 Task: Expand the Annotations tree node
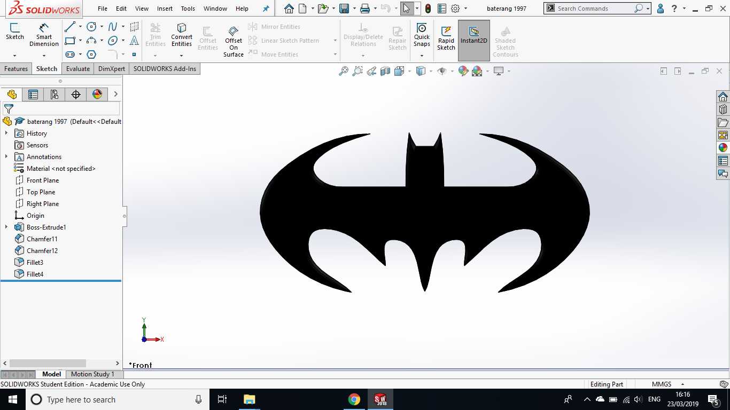point(6,157)
